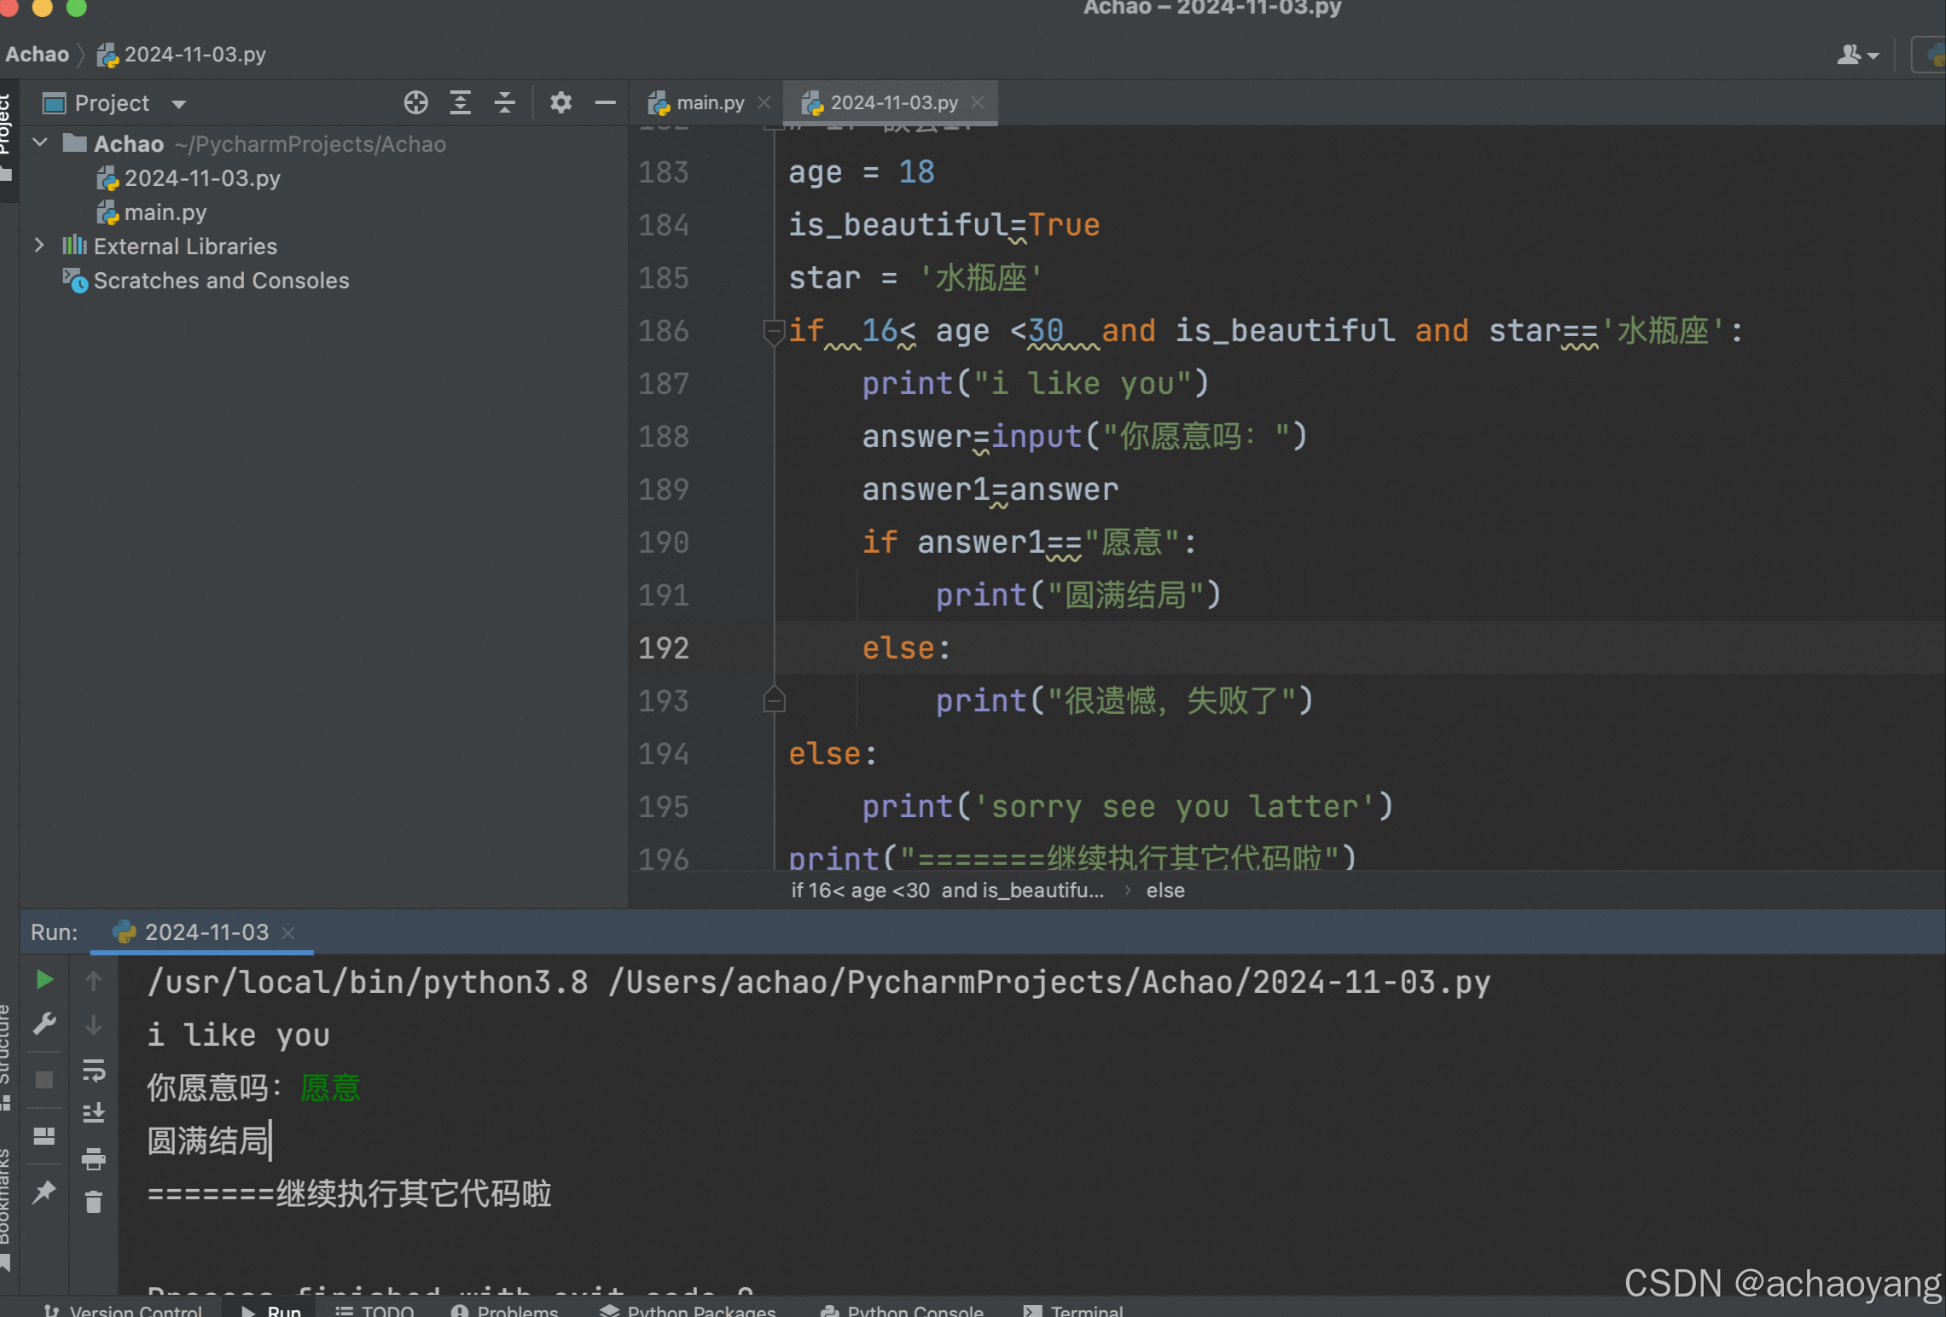Click the Stop process square icon

pos(44,1080)
